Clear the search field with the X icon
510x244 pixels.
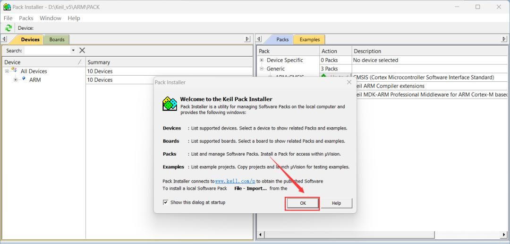(x=82, y=50)
